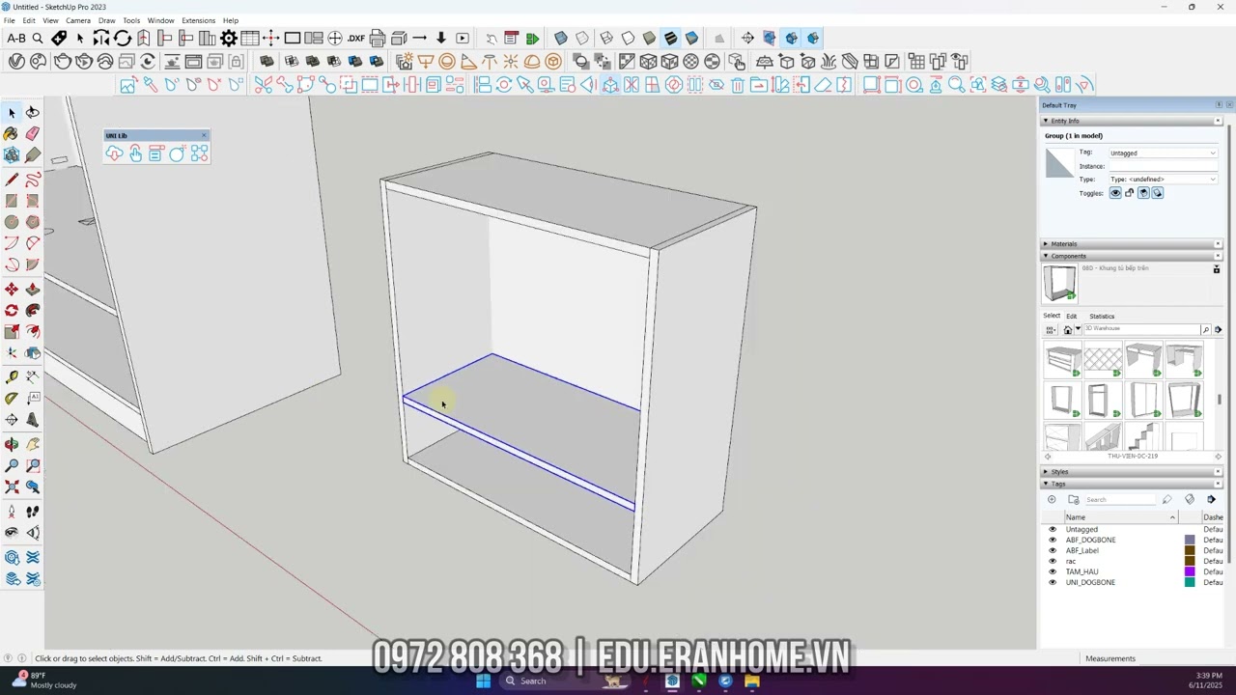Open the File menu
Image resolution: width=1236 pixels, height=695 pixels.
pyautogui.click(x=9, y=20)
